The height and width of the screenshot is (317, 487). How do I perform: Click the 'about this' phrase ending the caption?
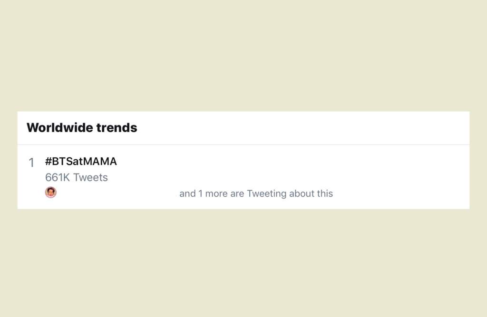pos(311,193)
